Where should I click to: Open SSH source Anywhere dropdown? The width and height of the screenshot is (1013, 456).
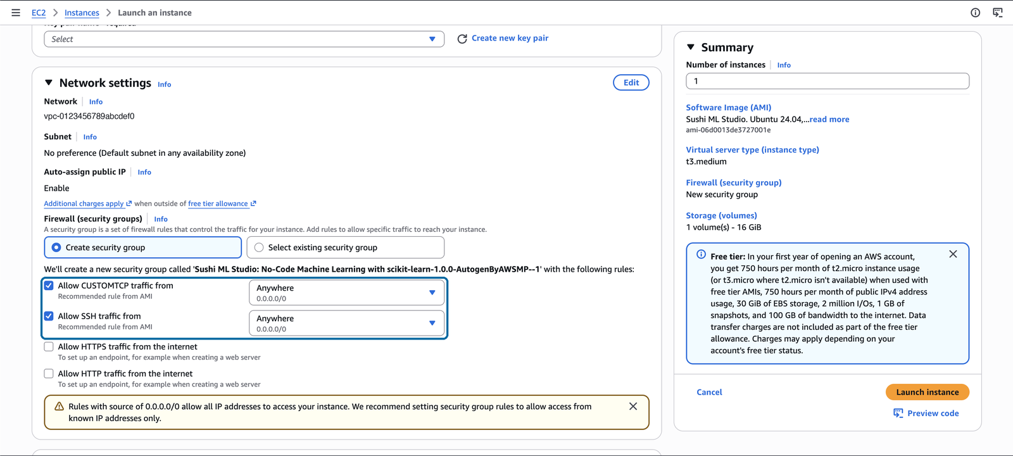[346, 323]
